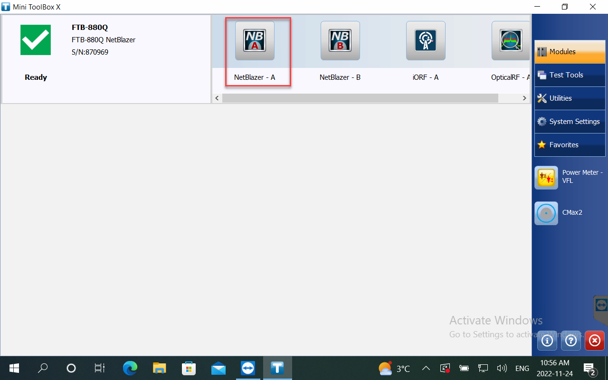The height and width of the screenshot is (380, 608).
Task: Click the module list right scroll arrow
Action: pyautogui.click(x=524, y=98)
